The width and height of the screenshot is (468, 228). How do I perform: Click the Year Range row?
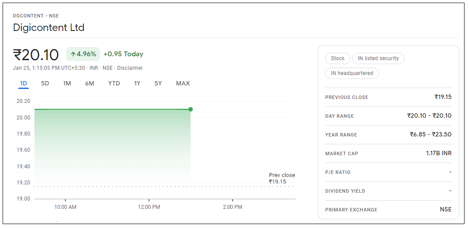click(388, 135)
